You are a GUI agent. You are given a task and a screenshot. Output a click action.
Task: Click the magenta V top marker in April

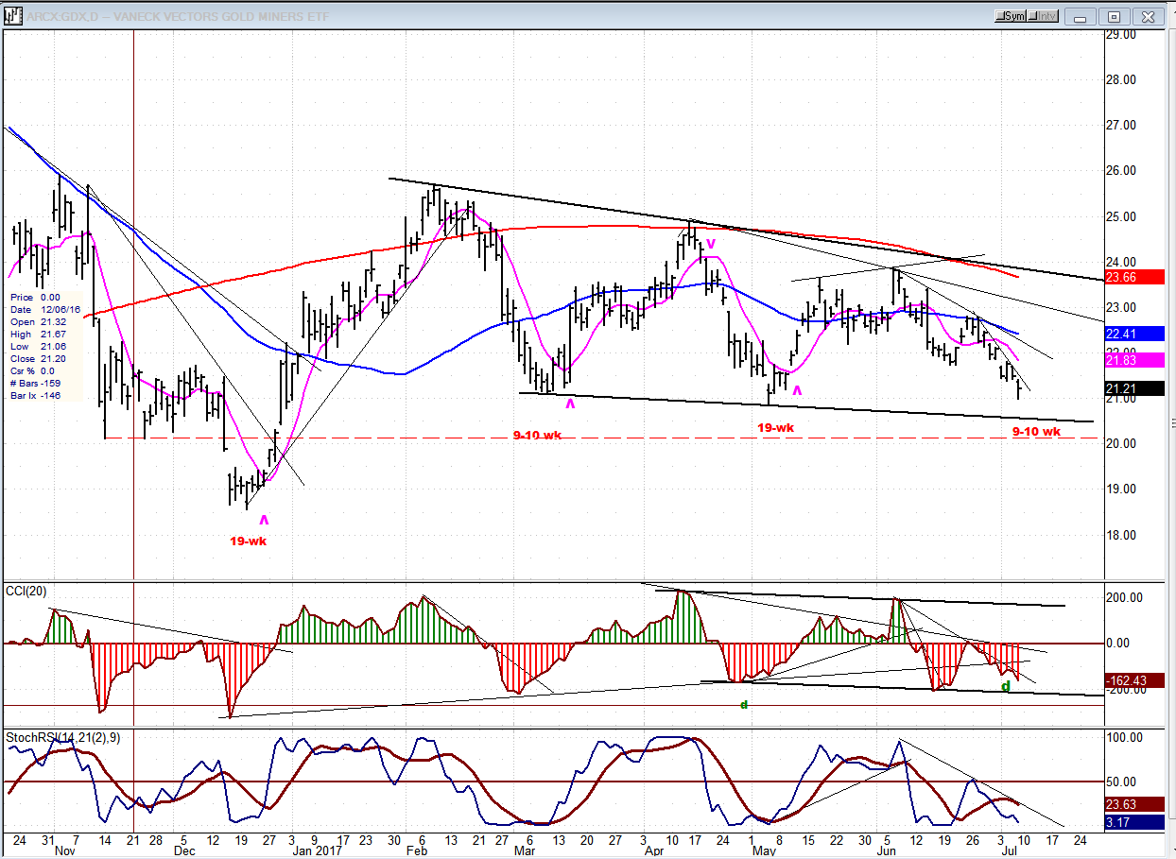[x=711, y=244]
